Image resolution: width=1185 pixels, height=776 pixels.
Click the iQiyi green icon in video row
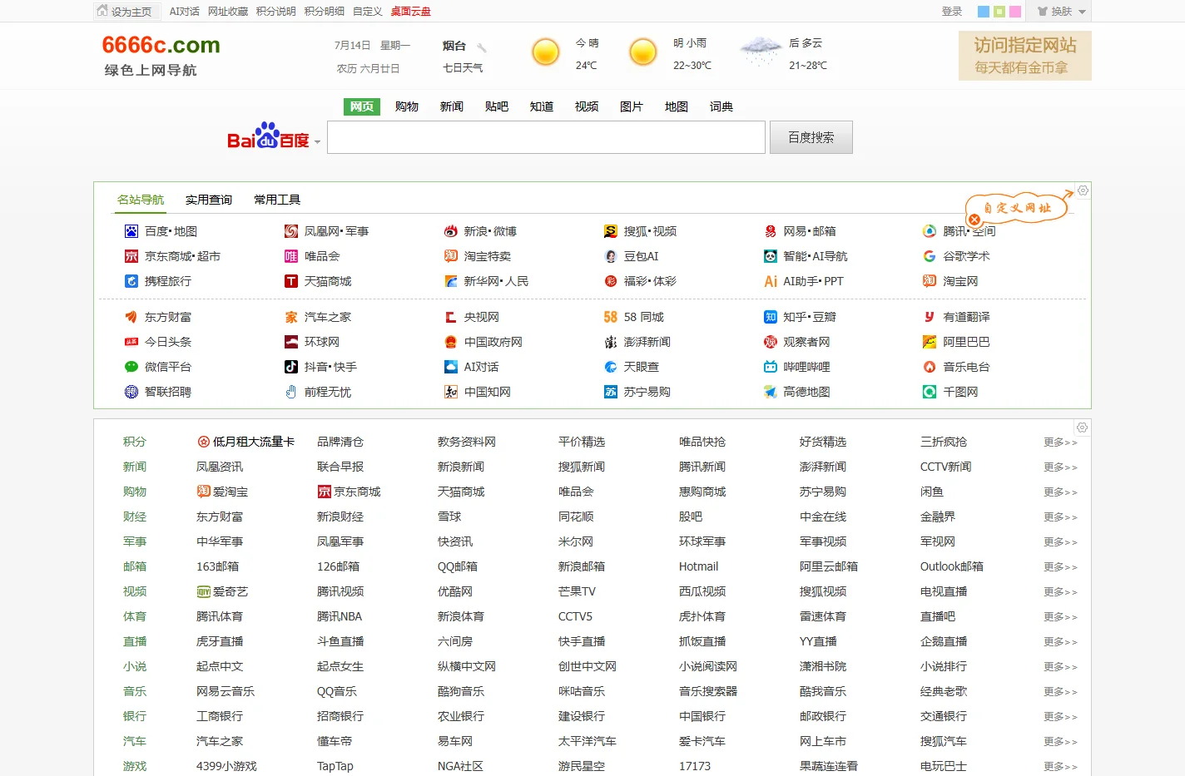pyautogui.click(x=203, y=591)
